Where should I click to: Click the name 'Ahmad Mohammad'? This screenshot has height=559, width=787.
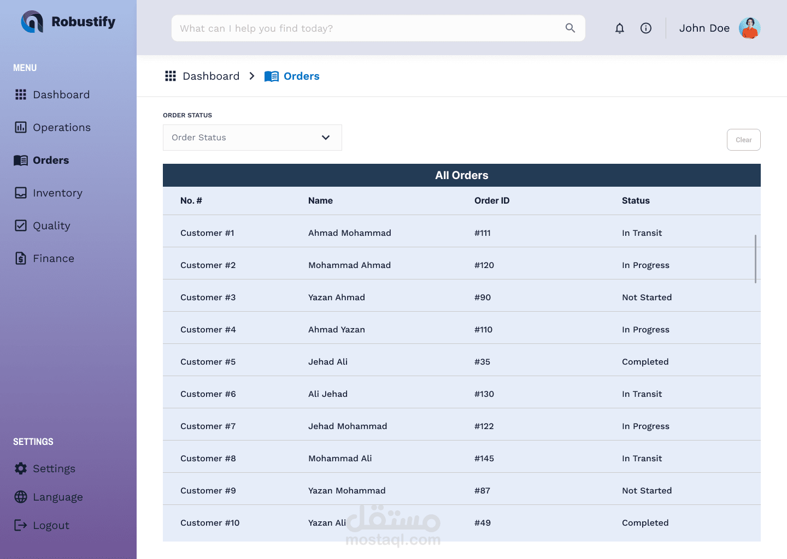(x=350, y=233)
